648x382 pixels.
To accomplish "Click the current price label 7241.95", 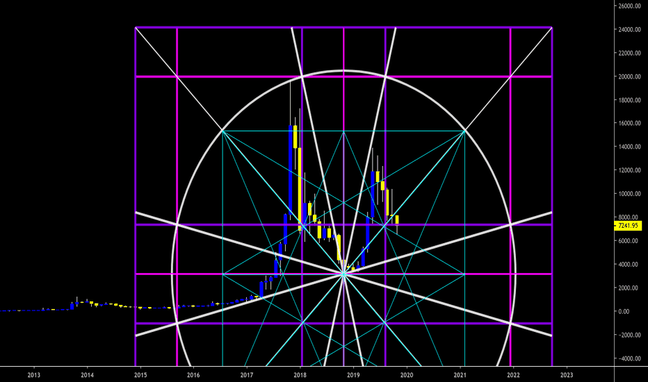I will point(628,226).
